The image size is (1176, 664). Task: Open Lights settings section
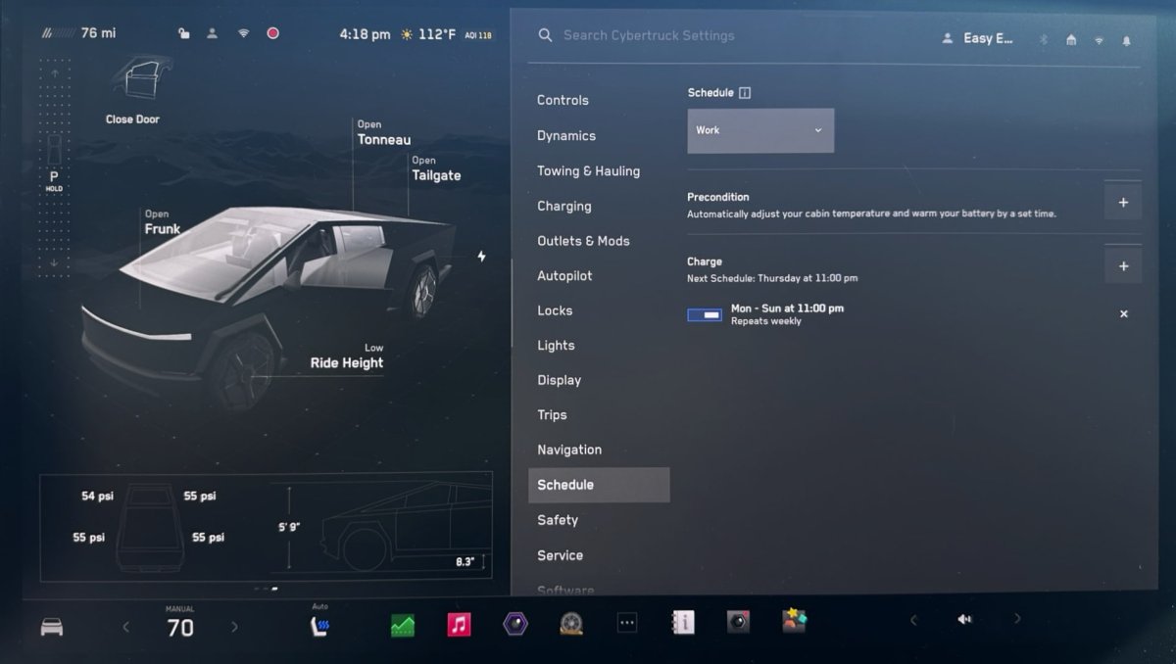(x=556, y=345)
